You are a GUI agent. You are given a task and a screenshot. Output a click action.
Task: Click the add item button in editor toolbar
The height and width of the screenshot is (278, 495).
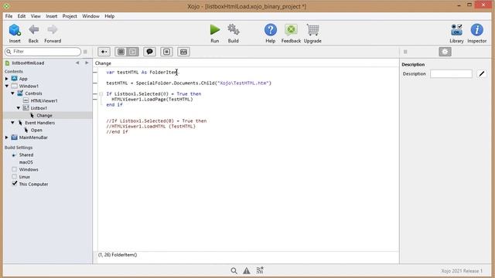coord(104,52)
